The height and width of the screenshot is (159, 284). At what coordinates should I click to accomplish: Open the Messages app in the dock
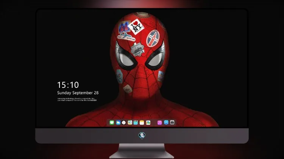coord(112,122)
